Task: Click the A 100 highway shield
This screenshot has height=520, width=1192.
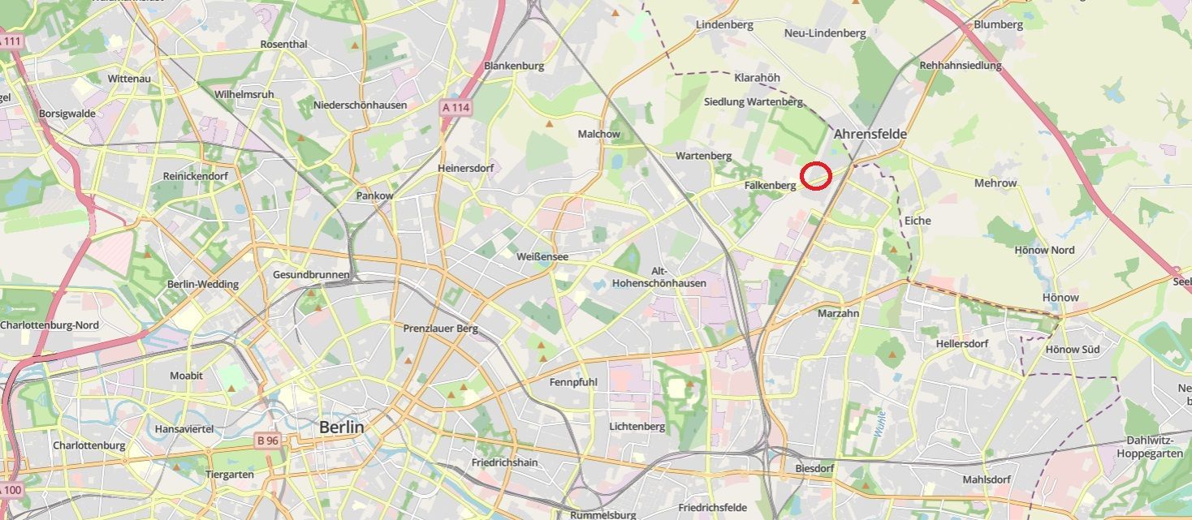Action: click(11, 490)
